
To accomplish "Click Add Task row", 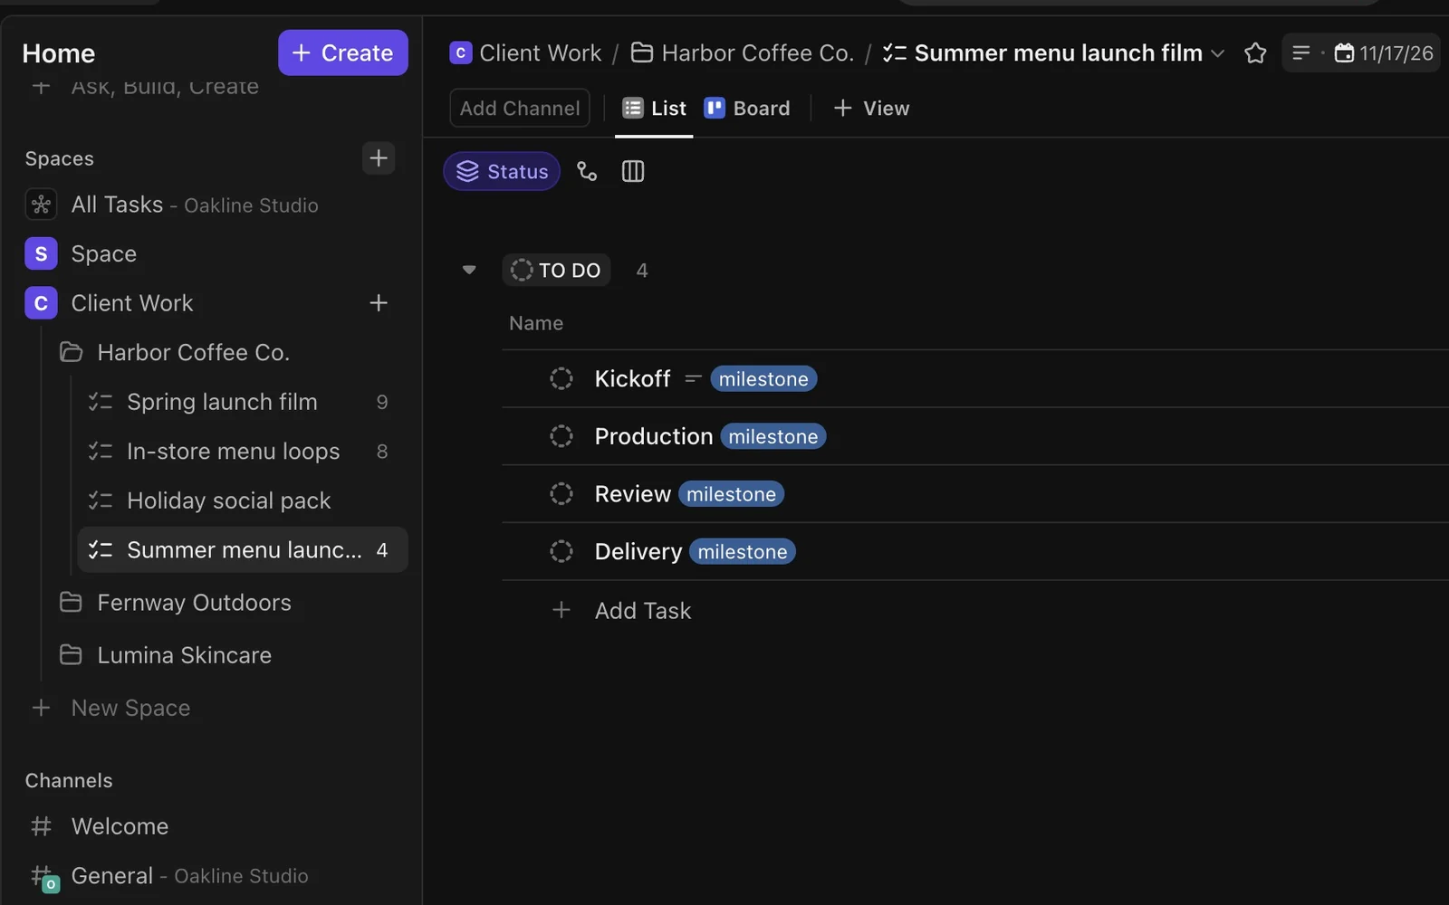I will click(643, 611).
